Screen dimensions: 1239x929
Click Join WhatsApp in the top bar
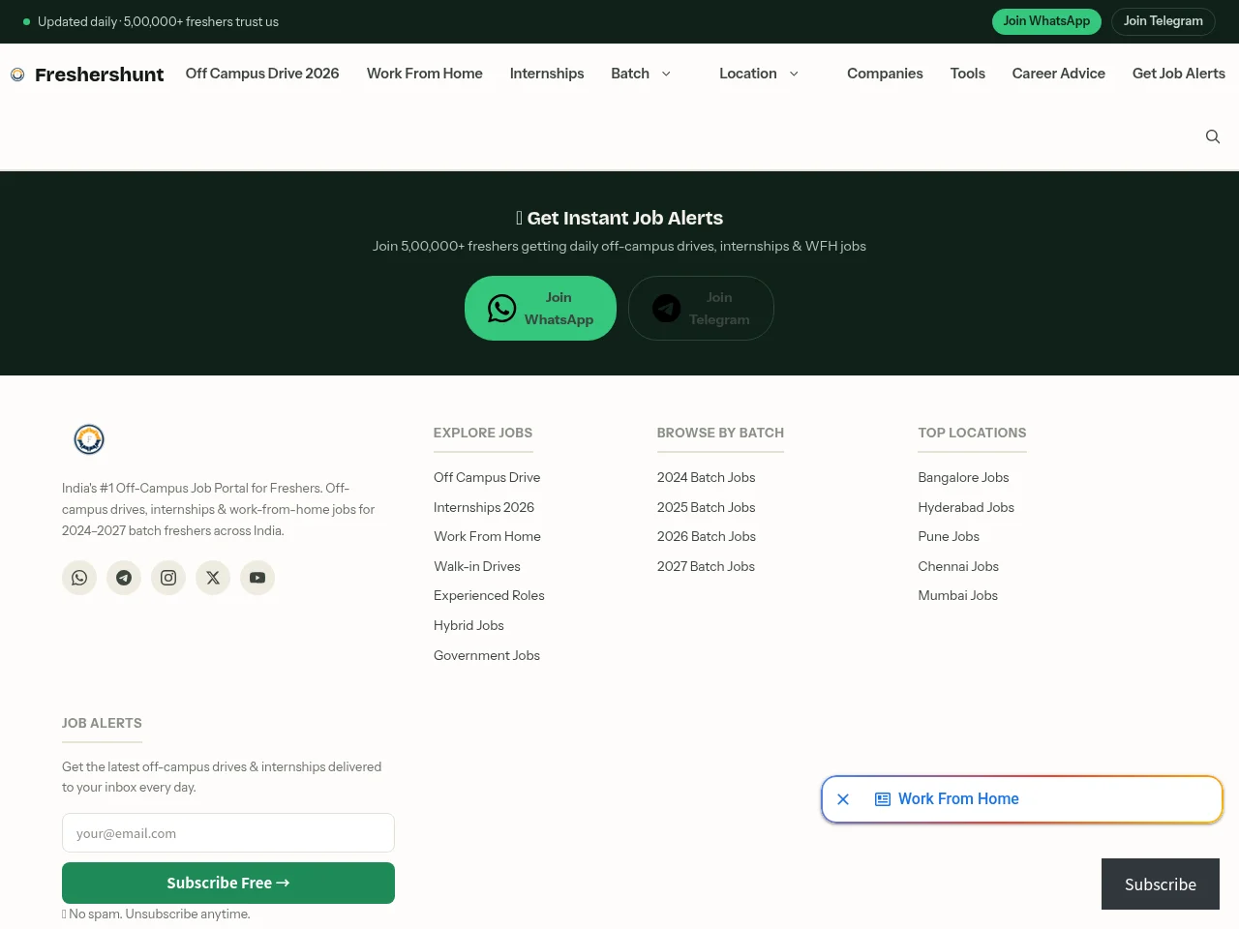pyautogui.click(x=1046, y=21)
